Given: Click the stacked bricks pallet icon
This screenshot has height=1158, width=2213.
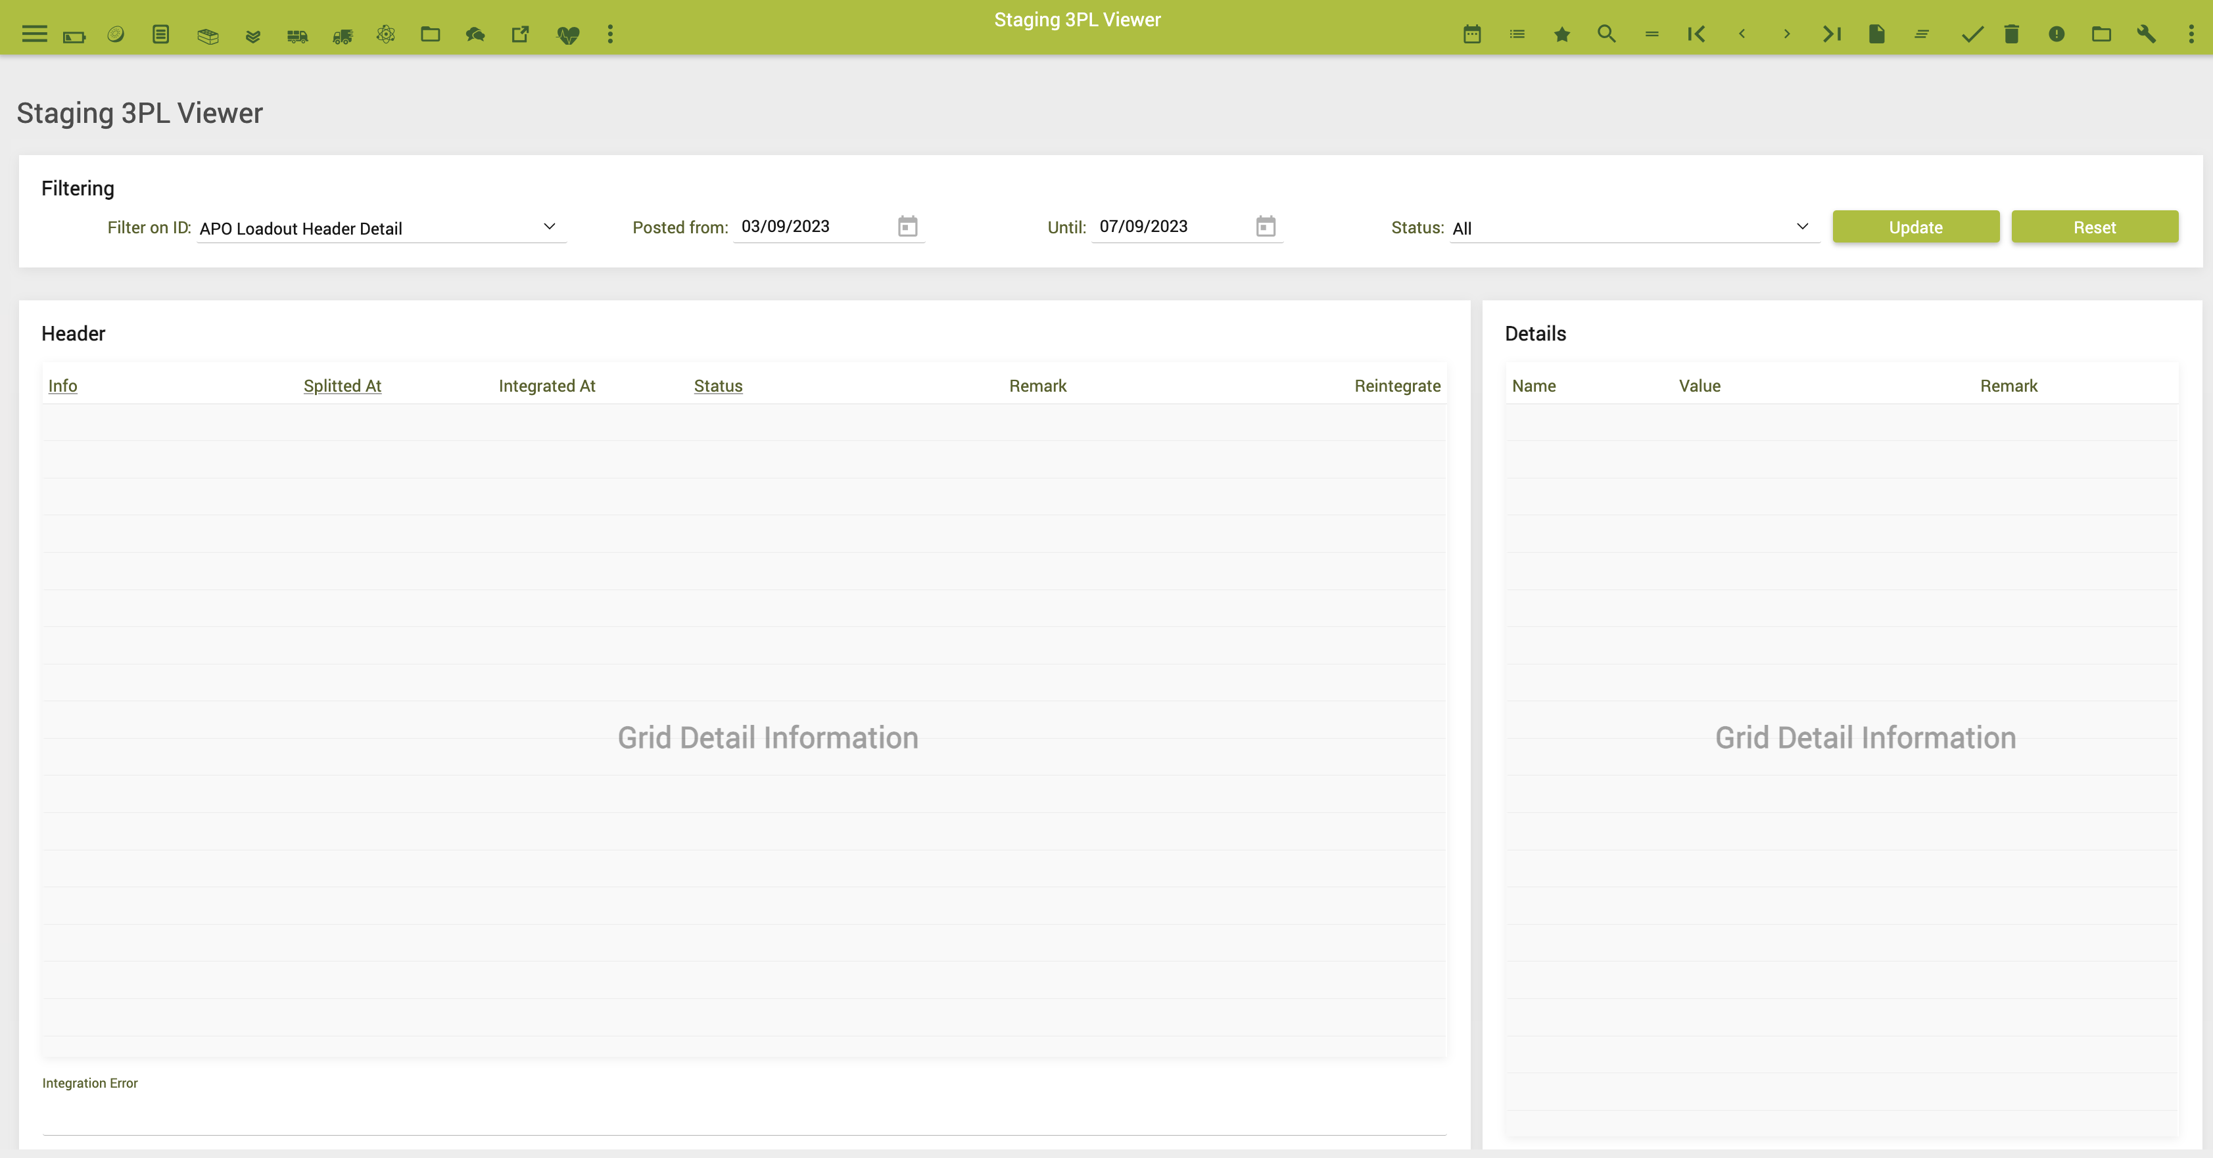Looking at the screenshot, I should point(208,36).
